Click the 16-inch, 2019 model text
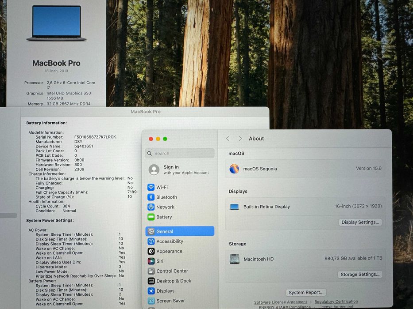 56,71
